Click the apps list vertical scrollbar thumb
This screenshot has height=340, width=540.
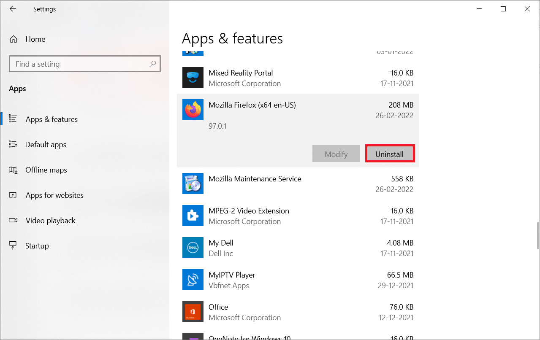pyautogui.click(x=537, y=235)
